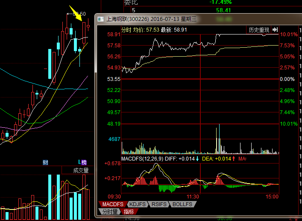Click the 11:30 time axis marker
The height and width of the screenshot is (221, 302).
(193, 197)
